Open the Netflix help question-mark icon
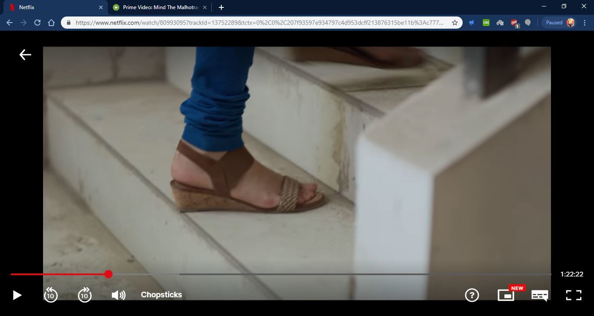Screen dimensions: 594x316 point(472,295)
